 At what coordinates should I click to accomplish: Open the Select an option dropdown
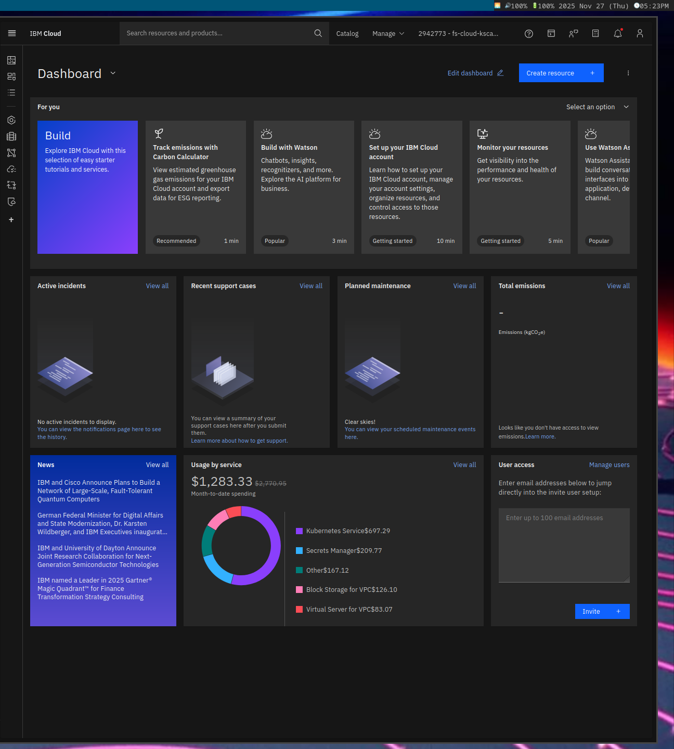(x=597, y=107)
